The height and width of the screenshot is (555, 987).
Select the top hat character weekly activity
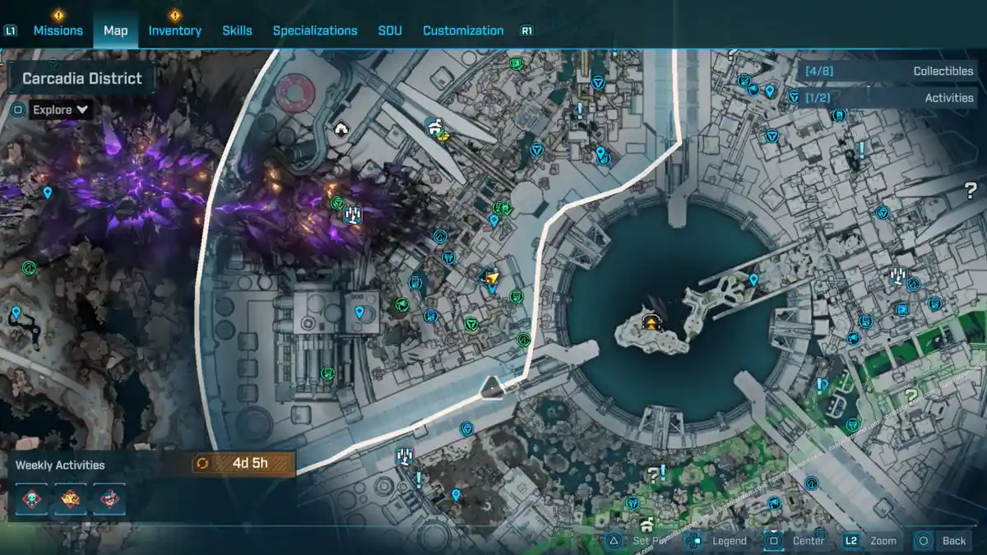tap(109, 500)
